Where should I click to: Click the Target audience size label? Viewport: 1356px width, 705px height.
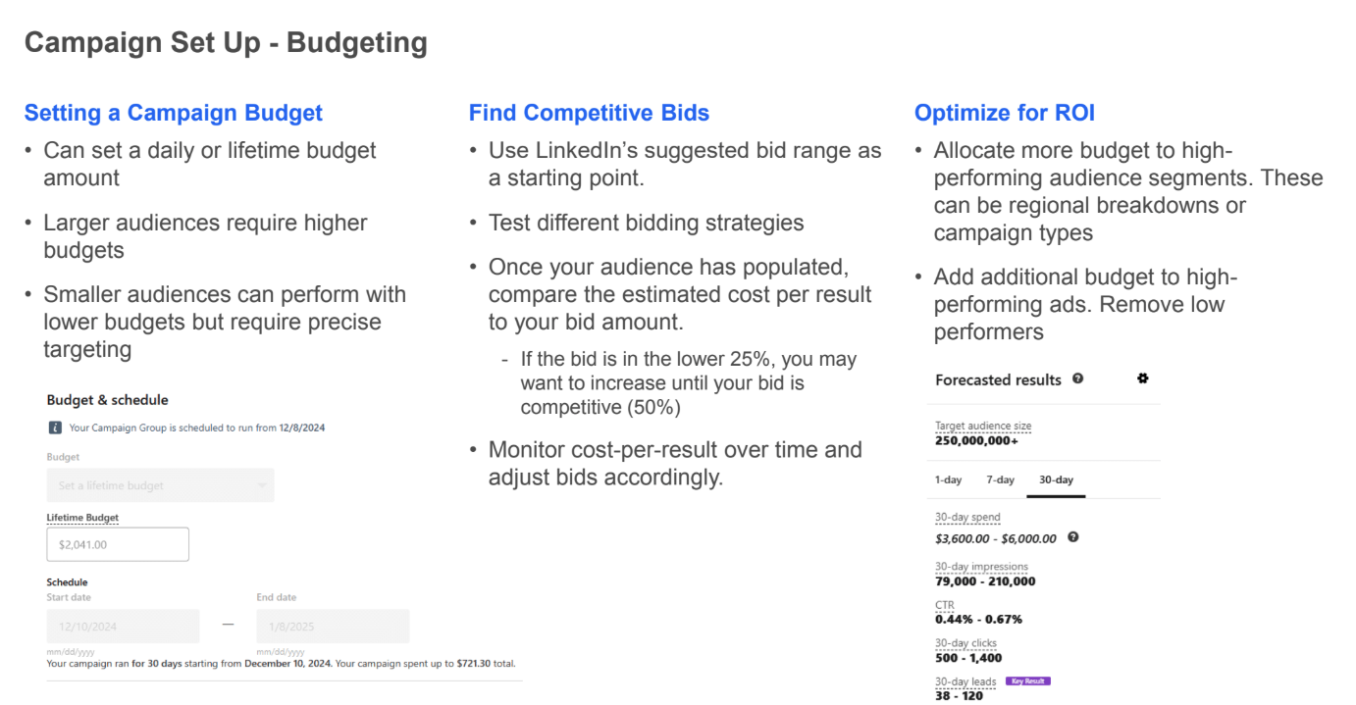(983, 426)
